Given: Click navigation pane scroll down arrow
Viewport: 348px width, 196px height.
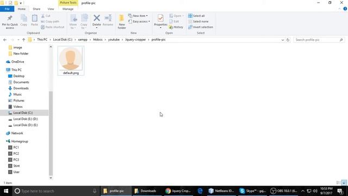Looking at the screenshot, I should (51, 178).
